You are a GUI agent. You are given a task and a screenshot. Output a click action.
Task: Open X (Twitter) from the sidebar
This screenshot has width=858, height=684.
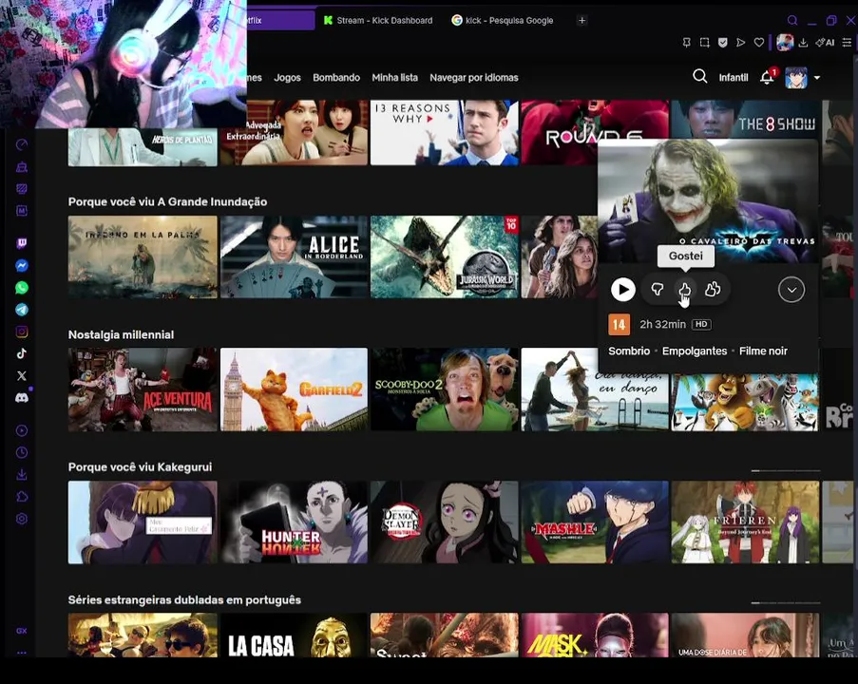point(21,376)
